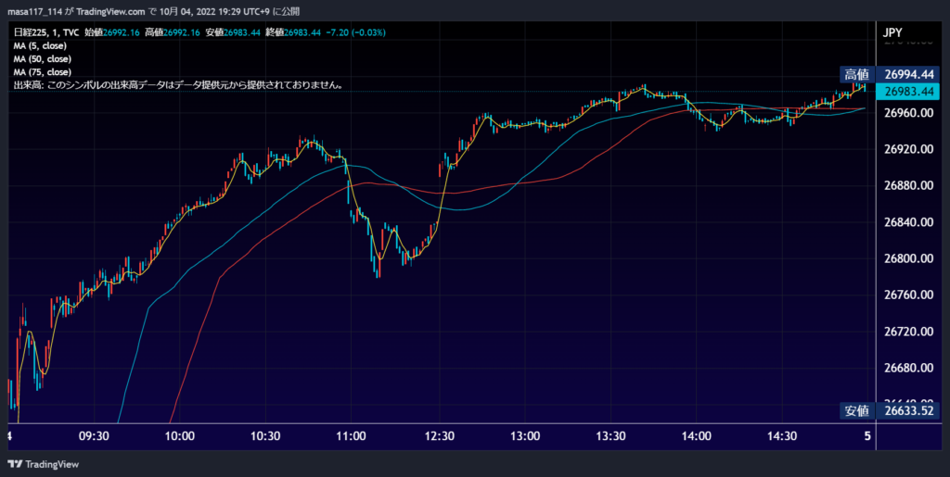Click the 09:30 time axis label
The image size is (950, 477).
pos(94,436)
